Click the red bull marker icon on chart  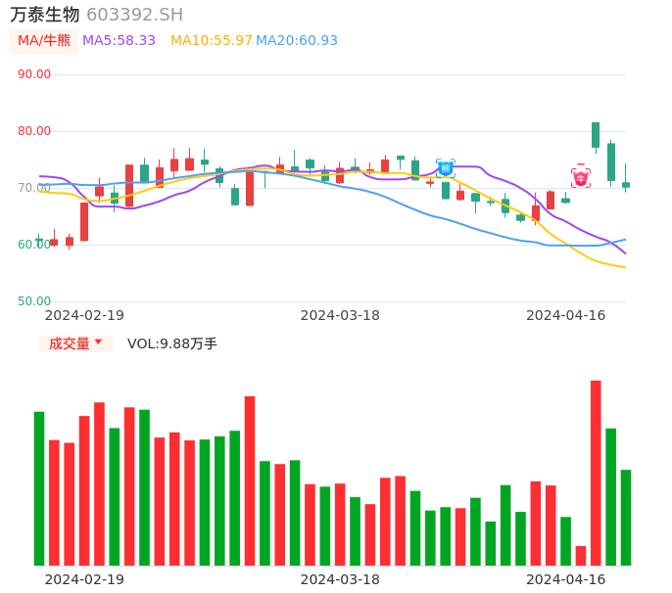(581, 178)
